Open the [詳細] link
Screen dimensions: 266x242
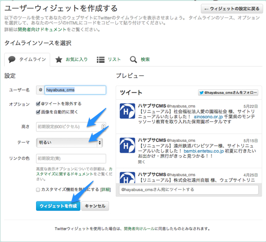[x=105, y=190]
